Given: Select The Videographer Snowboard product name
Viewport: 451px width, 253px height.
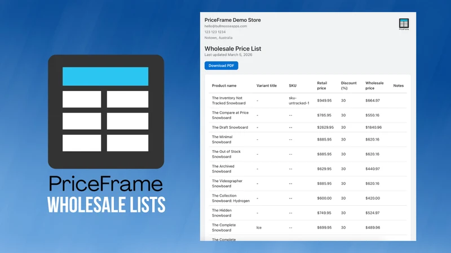Looking at the screenshot, I should pos(227,183).
